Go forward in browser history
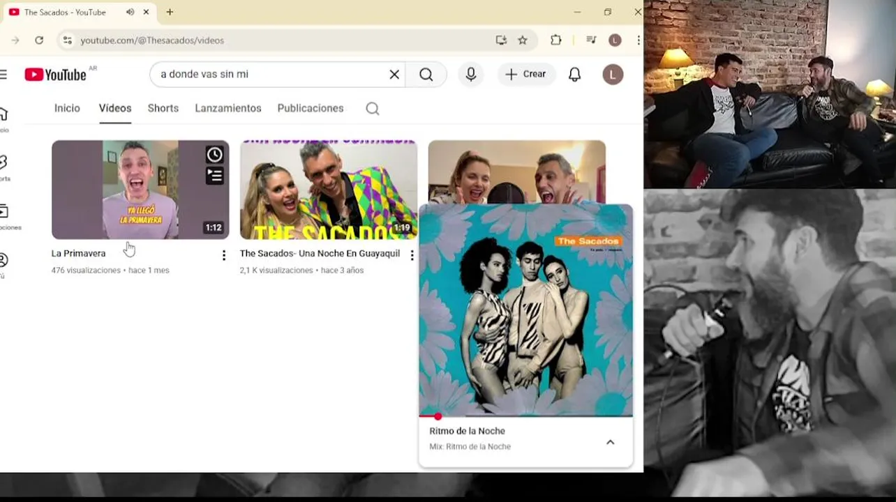The height and width of the screenshot is (502, 896). pyautogui.click(x=15, y=40)
